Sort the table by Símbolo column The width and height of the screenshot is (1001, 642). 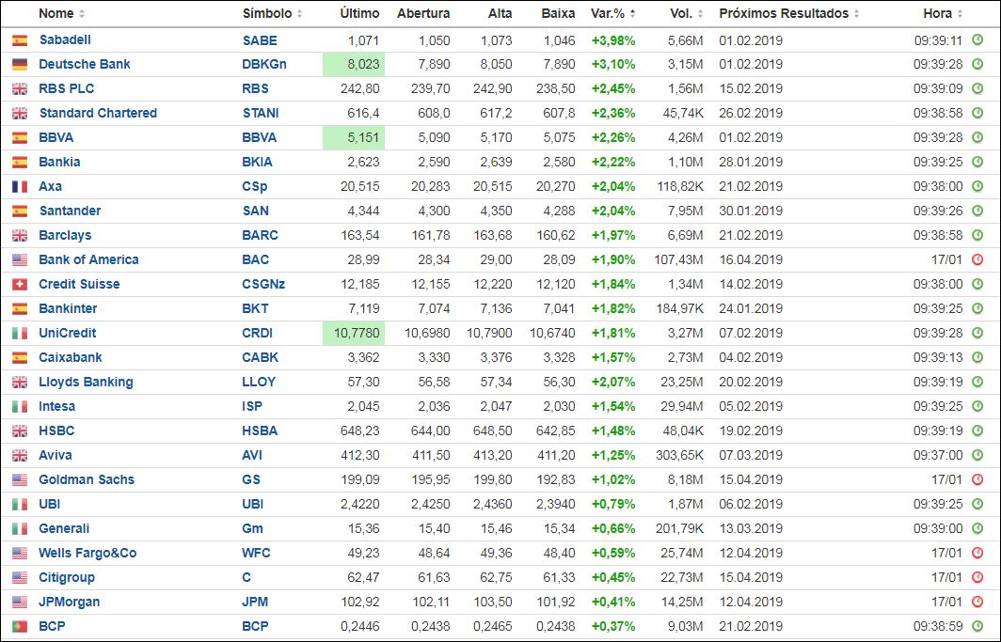coord(273,13)
